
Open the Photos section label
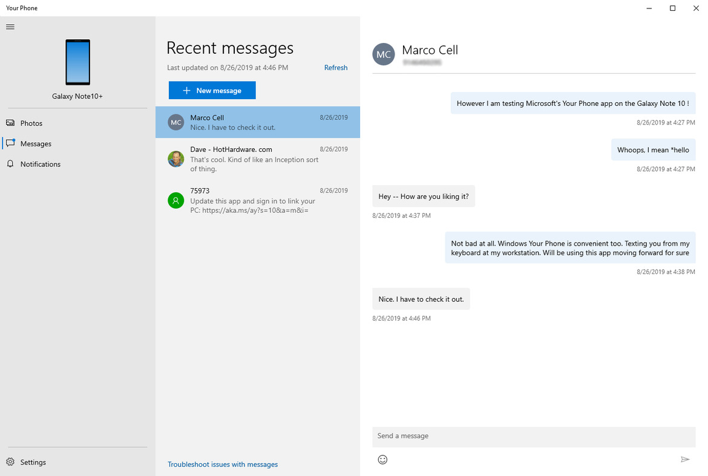click(31, 123)
